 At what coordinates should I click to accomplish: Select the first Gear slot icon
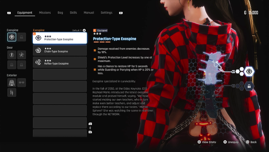pos(12,54)
